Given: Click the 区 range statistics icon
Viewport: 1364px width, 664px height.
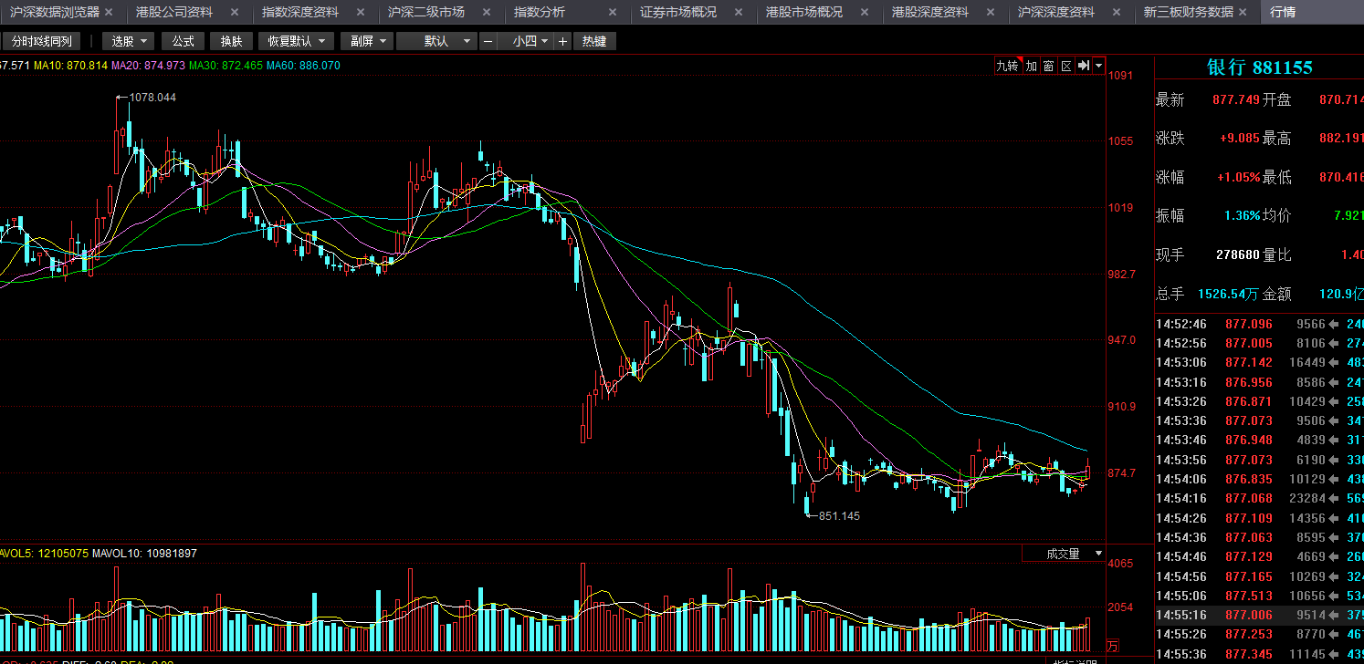Looking at the screenshot, I should click(x=1065, y=66).
